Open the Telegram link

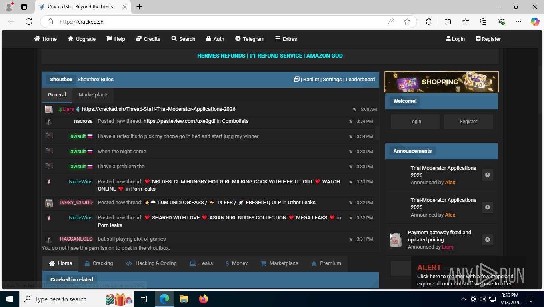coord(250,39)
